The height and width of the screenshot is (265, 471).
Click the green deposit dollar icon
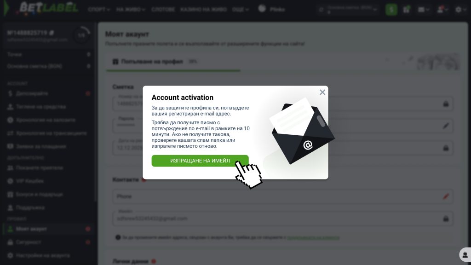tap(391, 9)
